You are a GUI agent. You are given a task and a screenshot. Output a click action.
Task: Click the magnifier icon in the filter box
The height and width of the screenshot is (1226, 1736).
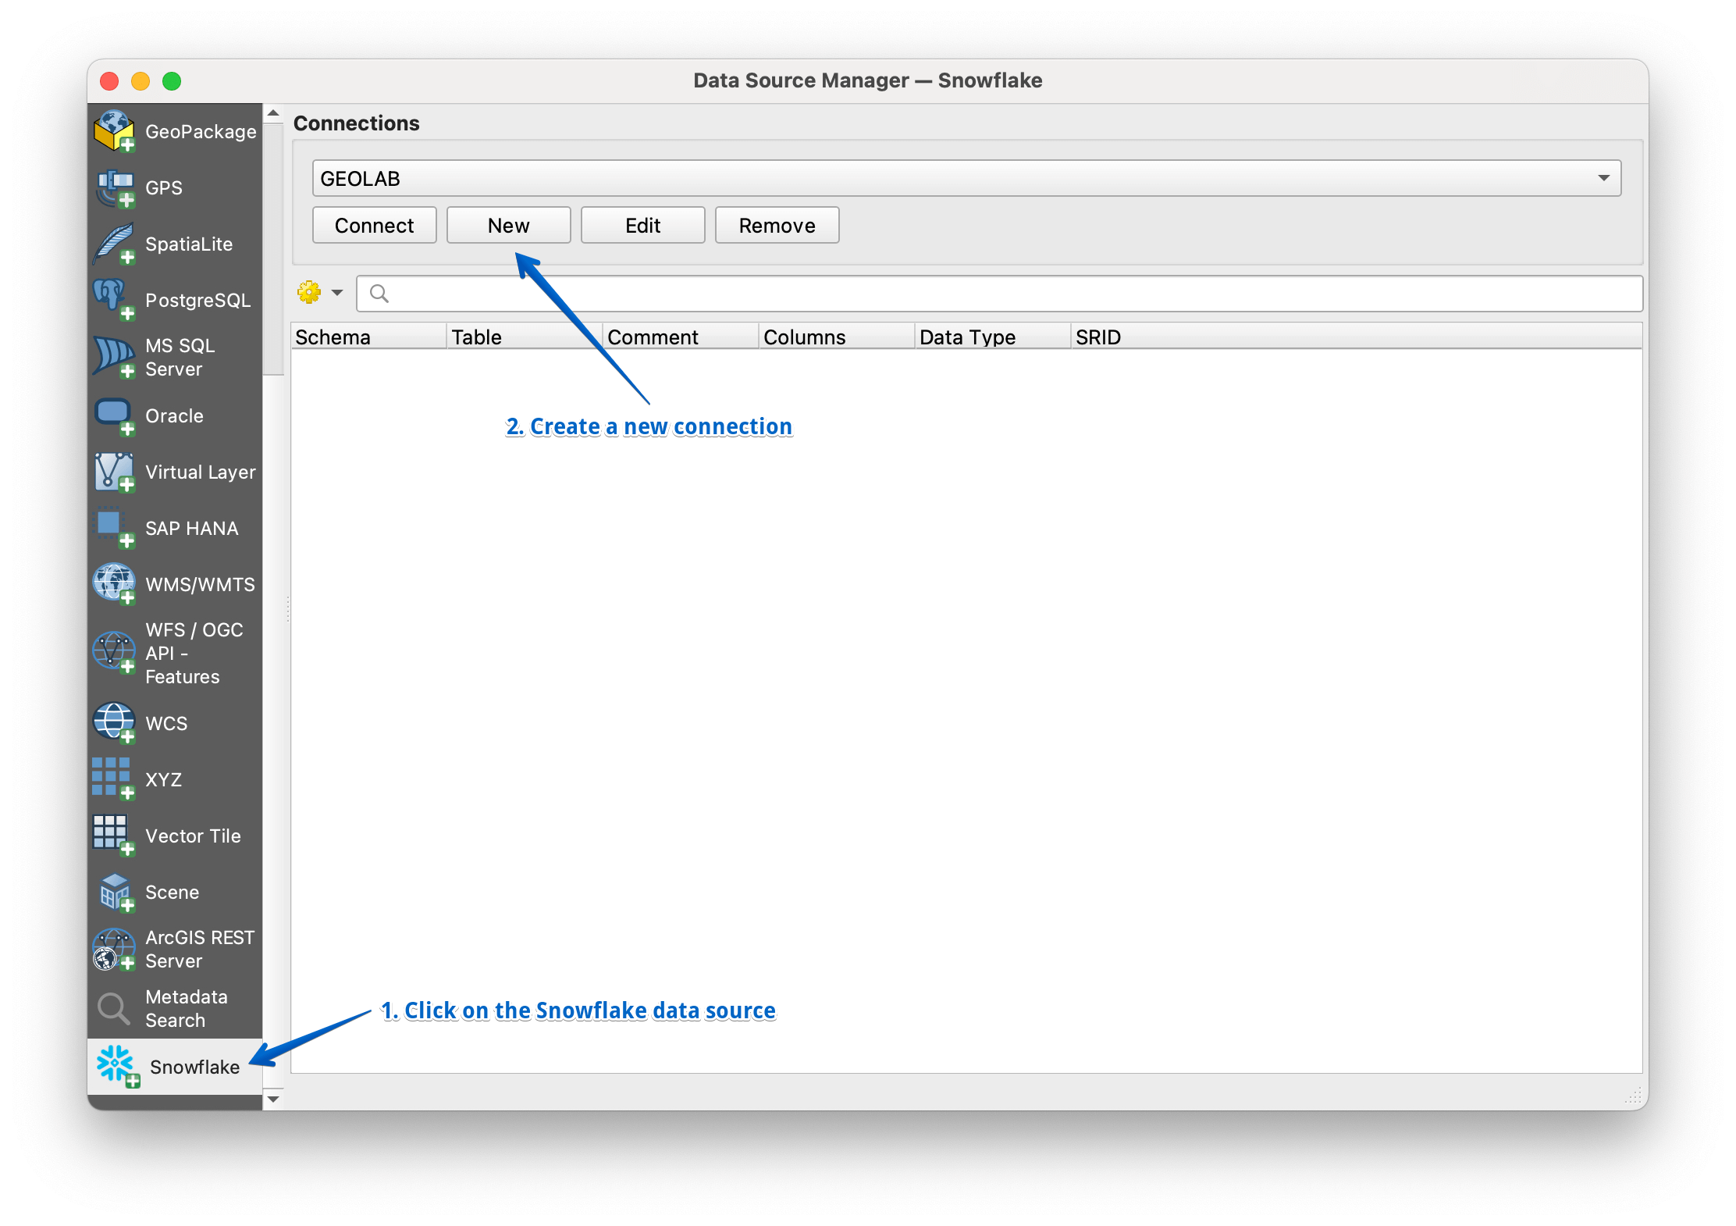[x=379, y=294]
